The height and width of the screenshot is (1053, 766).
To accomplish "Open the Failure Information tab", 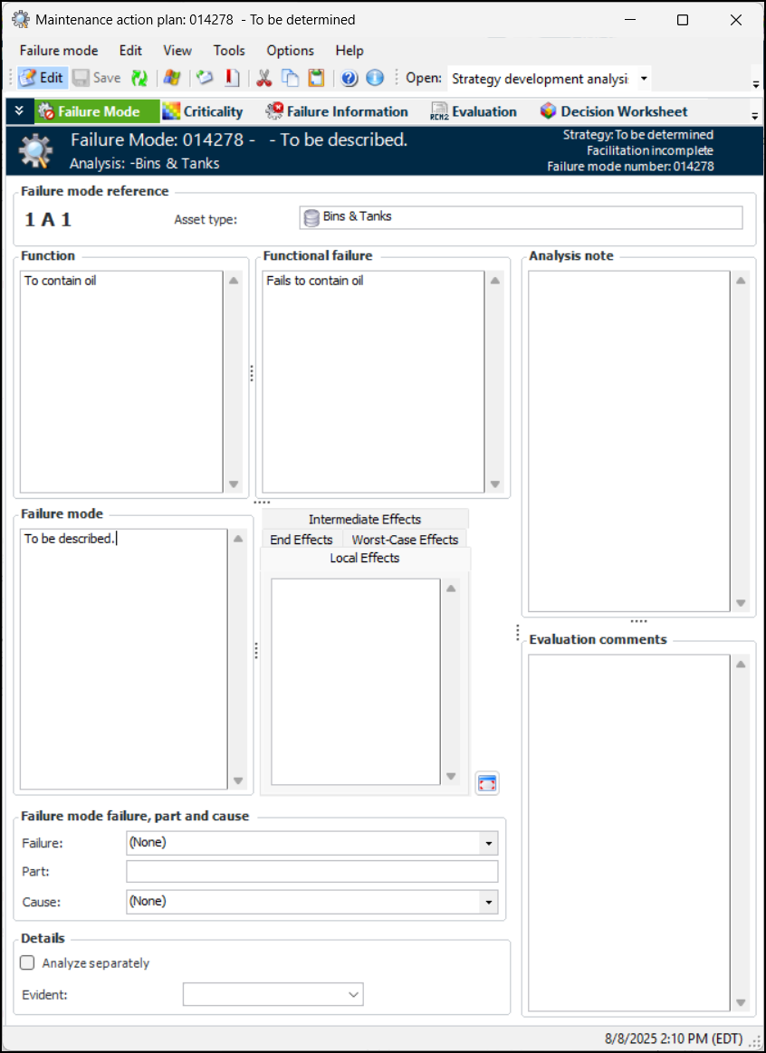I will click(337, 111).
